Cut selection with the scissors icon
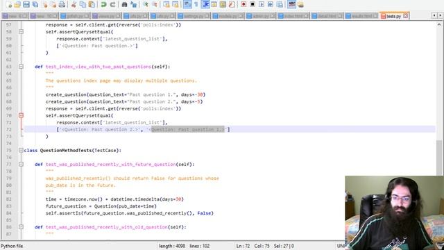The height and width of the screenshot is (250, 444). pos(74,4)
